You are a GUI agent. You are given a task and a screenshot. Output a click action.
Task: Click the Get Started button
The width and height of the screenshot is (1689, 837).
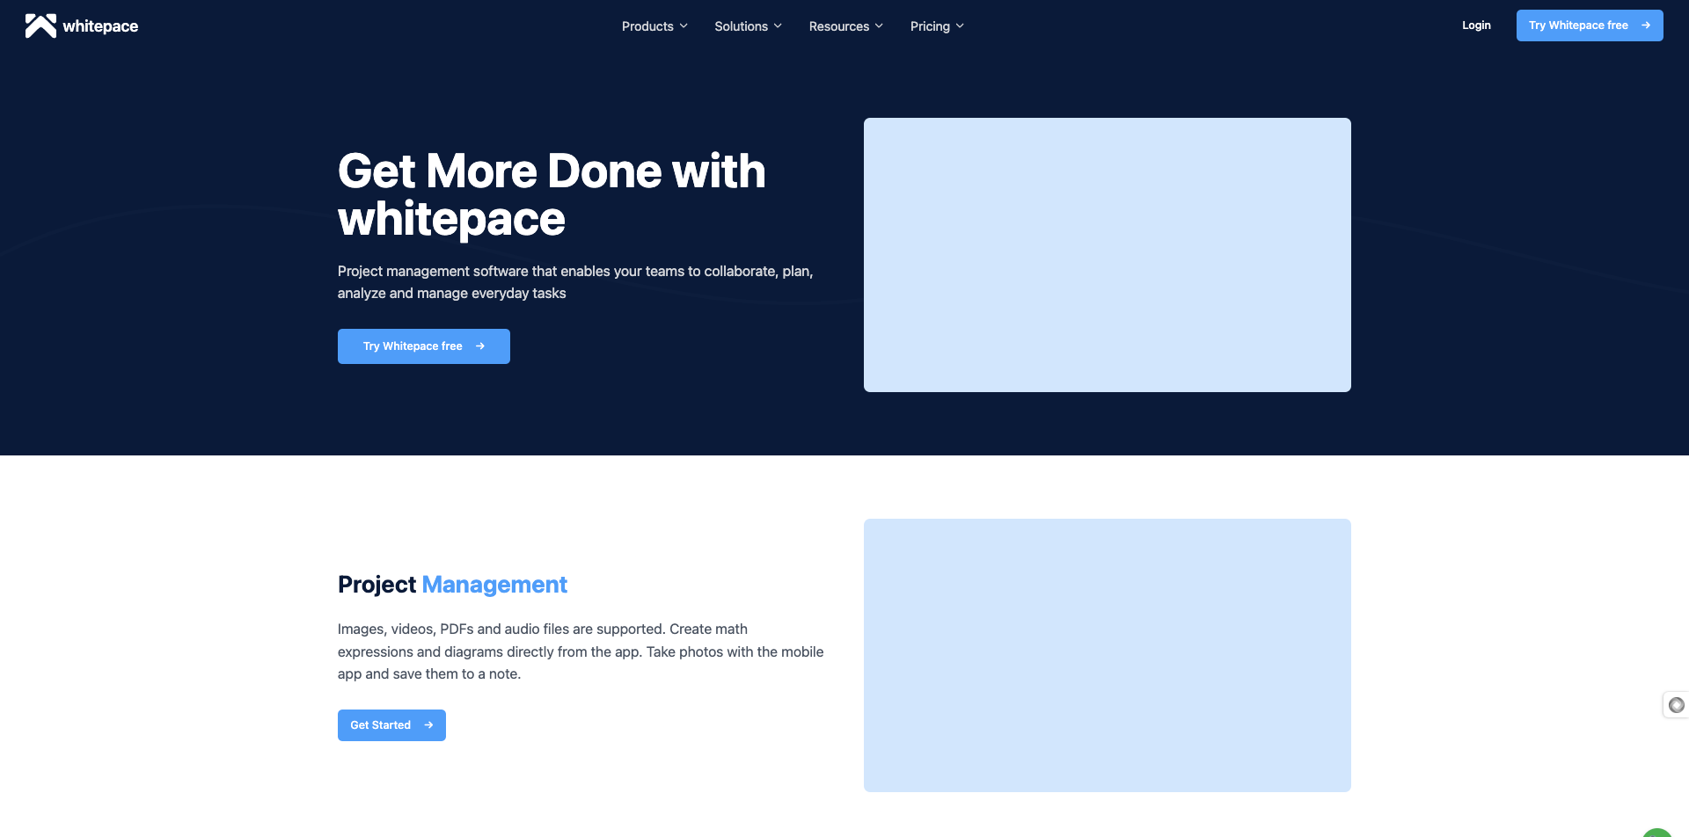[x=391, y=725]
